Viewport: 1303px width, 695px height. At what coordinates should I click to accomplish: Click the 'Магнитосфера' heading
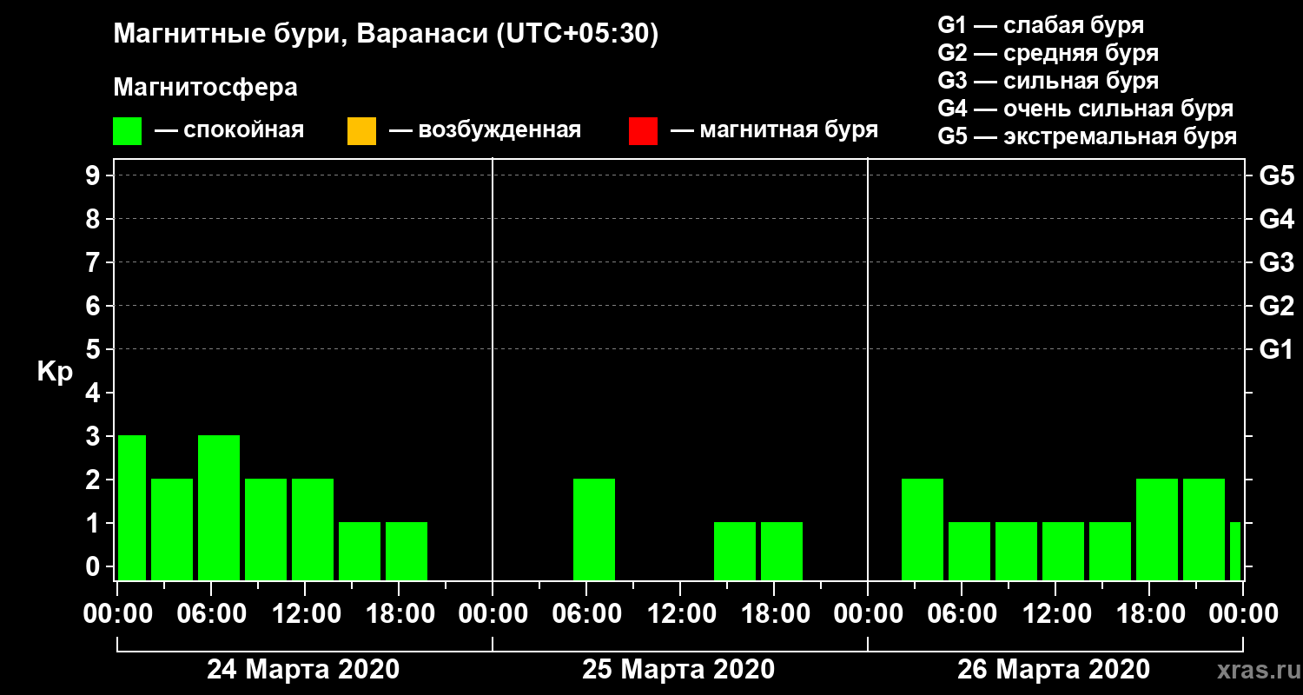206,87
